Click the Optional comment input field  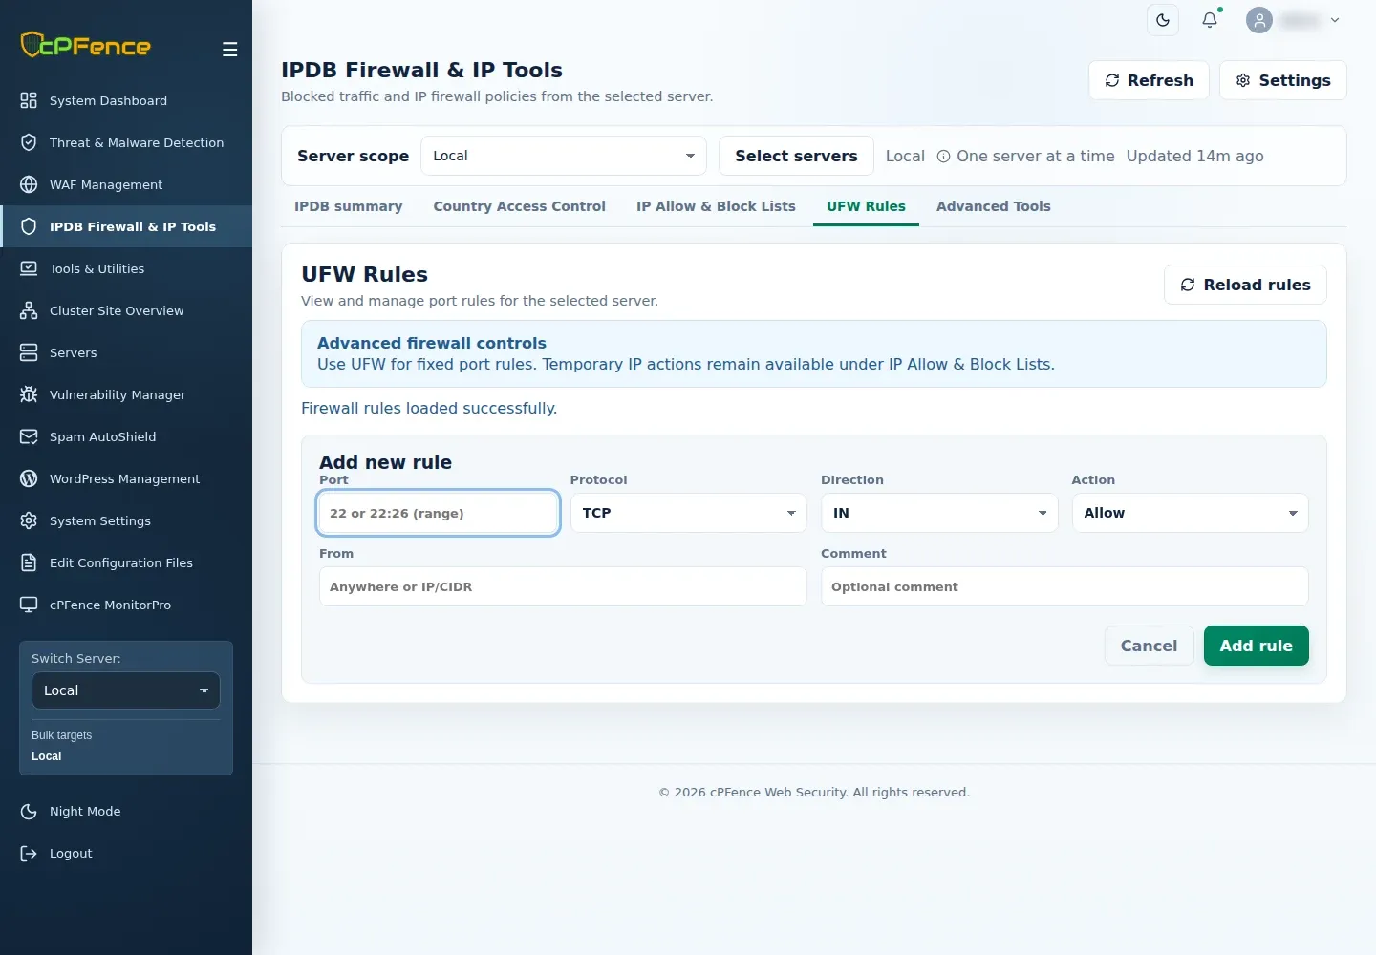pyautogui.click(x=1064, y=586)
